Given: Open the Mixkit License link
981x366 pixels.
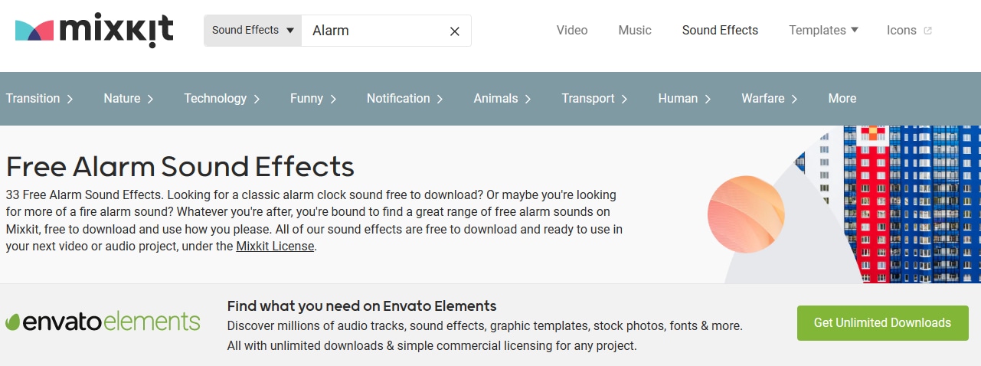Looking at the screenshot, I should pos(275,247).
